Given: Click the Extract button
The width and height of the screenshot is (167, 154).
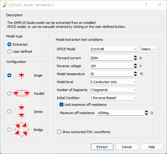Looking at the screenshot, I should pos(102,147).
